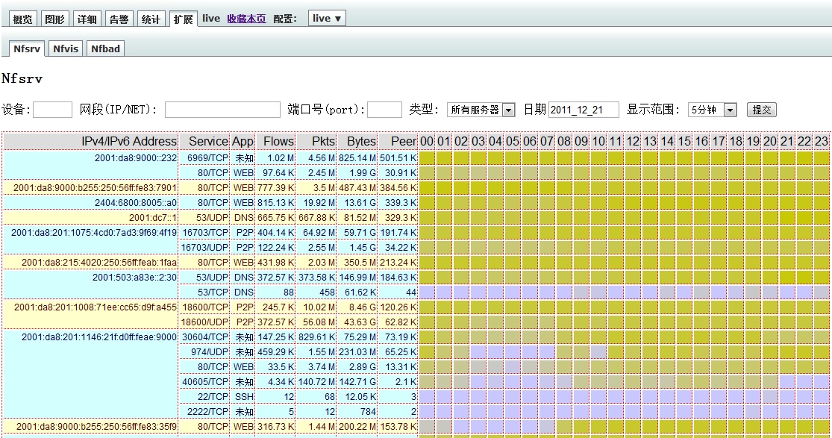This screenshot has height=438, width=832.
Task: Click the 22/TCP service cell
Action: (x=204, y=397)
